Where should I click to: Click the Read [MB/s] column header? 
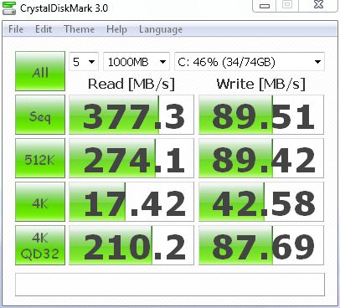pyautogui.click(x=131, y=84)
